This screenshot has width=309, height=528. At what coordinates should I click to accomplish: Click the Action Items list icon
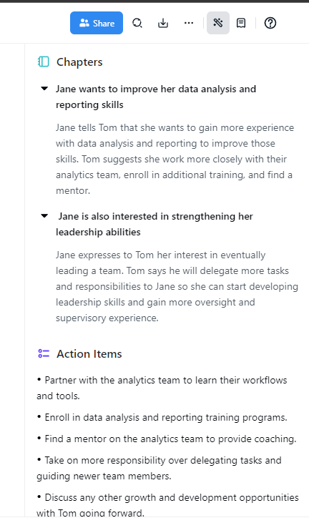coord(44,353)
